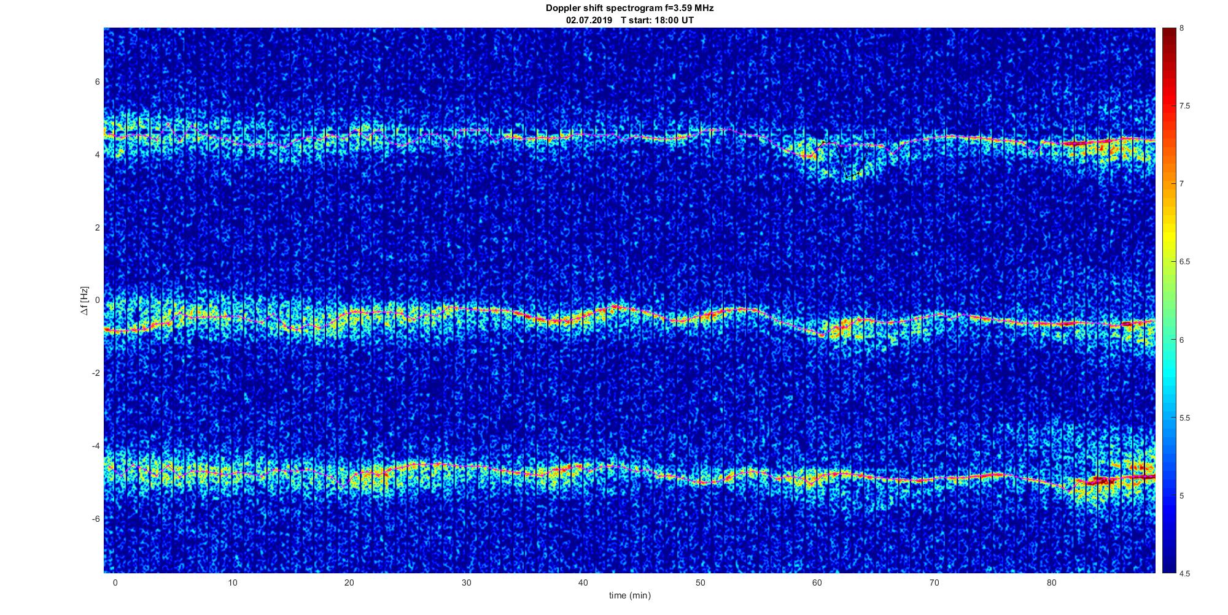Click the x-axis tick label '40'
This screenshot has height=615, width=1228.
tap(583, 583)
